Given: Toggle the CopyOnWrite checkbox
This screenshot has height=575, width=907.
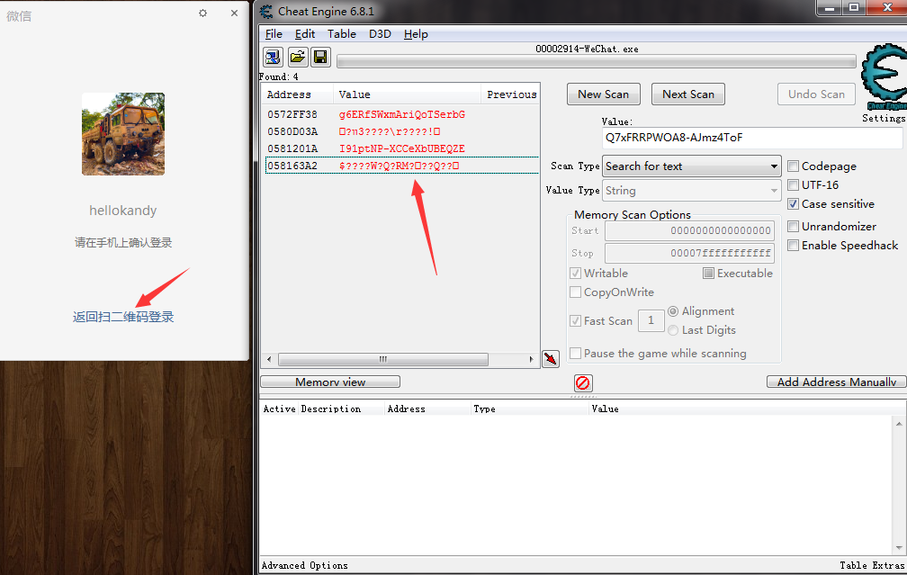Looking at the screenshot, I should coord(576,292).
